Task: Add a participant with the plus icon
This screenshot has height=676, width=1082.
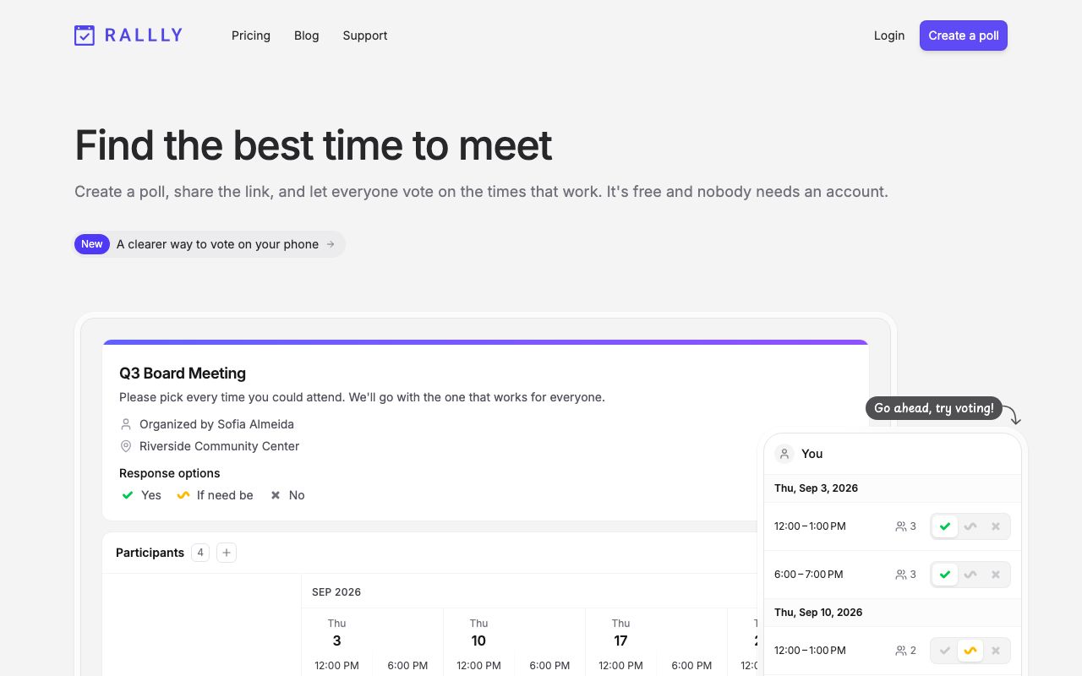Action: pyautogui.click(x=226, y=553)
